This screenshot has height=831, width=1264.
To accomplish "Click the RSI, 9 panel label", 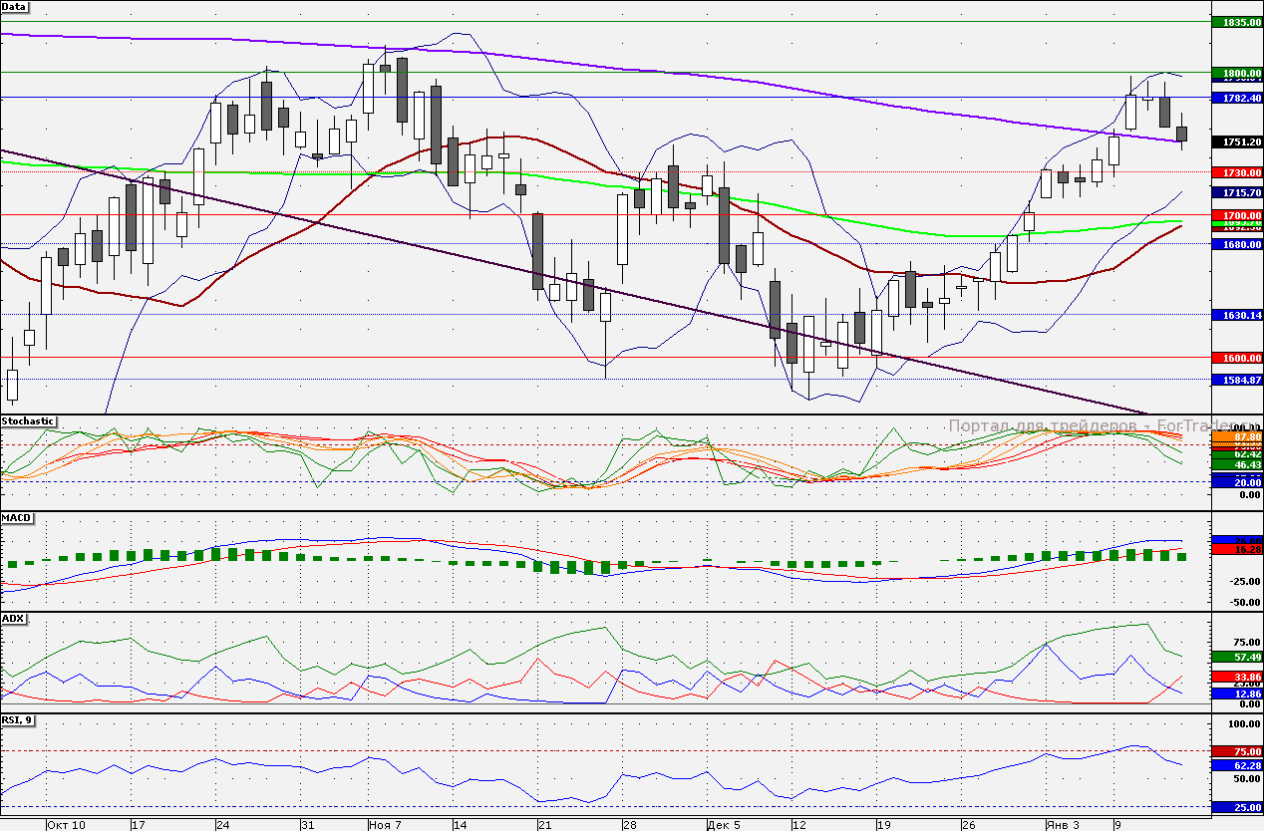I will tap(19, 720).
